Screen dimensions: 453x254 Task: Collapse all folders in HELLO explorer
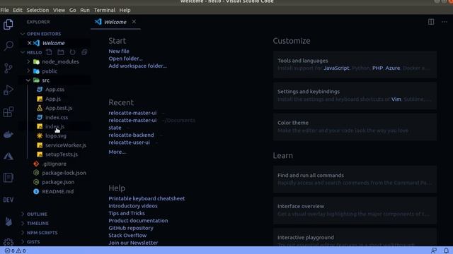pos(84,52)
